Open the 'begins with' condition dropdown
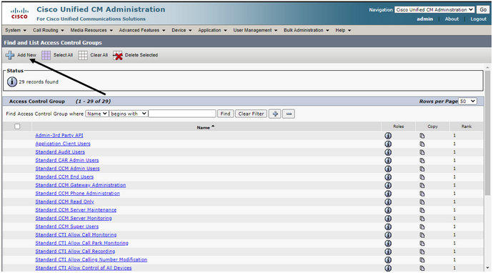Viewport: 493px width, 273px height. pos(129,114)
